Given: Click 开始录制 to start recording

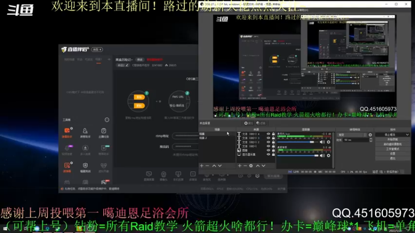Looking at the screenshot, I should click(393, 139).
